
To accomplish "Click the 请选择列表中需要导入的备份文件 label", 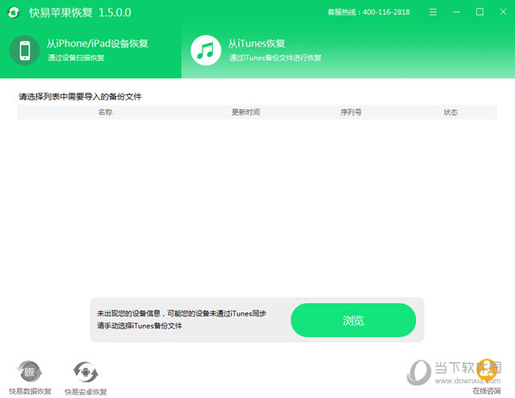I will pyautogui.click(x=80, y=97).
